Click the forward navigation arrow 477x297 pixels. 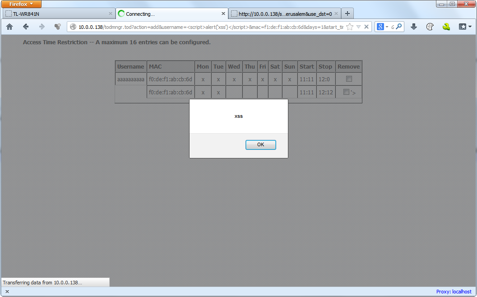coord(42,27)
